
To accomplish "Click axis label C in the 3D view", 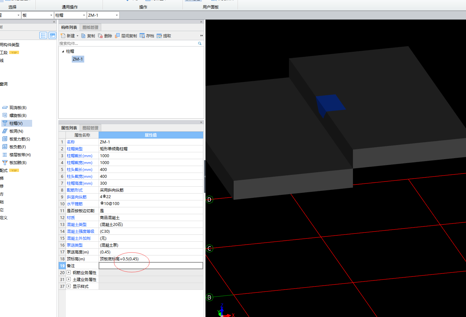I will pos(209,249).
